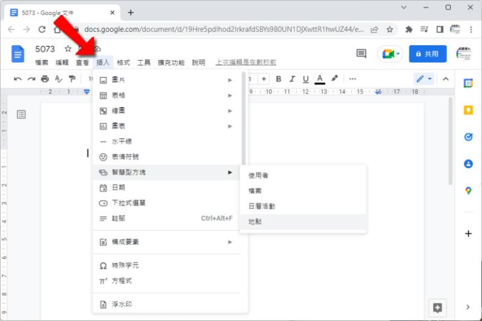Expand the 圖表 submenu
482x321 pixels.
coord(166,126)
